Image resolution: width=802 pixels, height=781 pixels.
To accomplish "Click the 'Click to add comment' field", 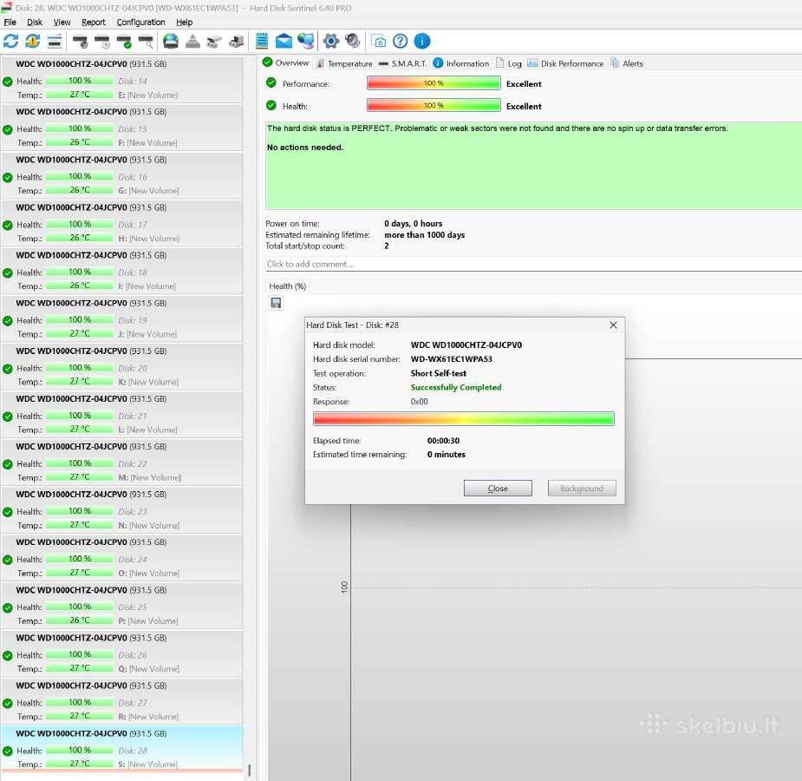I will [533, 264].
